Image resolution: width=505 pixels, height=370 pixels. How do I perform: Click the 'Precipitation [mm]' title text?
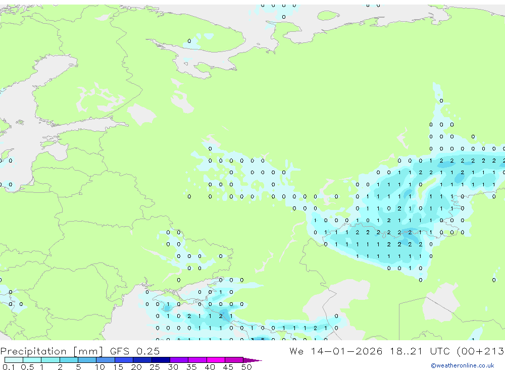click(52, 351)
